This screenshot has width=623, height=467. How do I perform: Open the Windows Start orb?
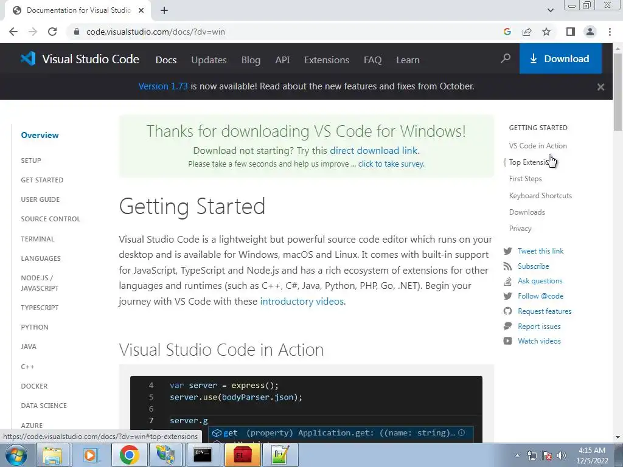(16, 455)
